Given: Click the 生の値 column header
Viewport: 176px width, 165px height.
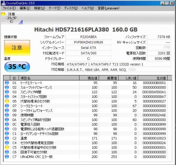Looking at the screenshot, I should [153, 78].
